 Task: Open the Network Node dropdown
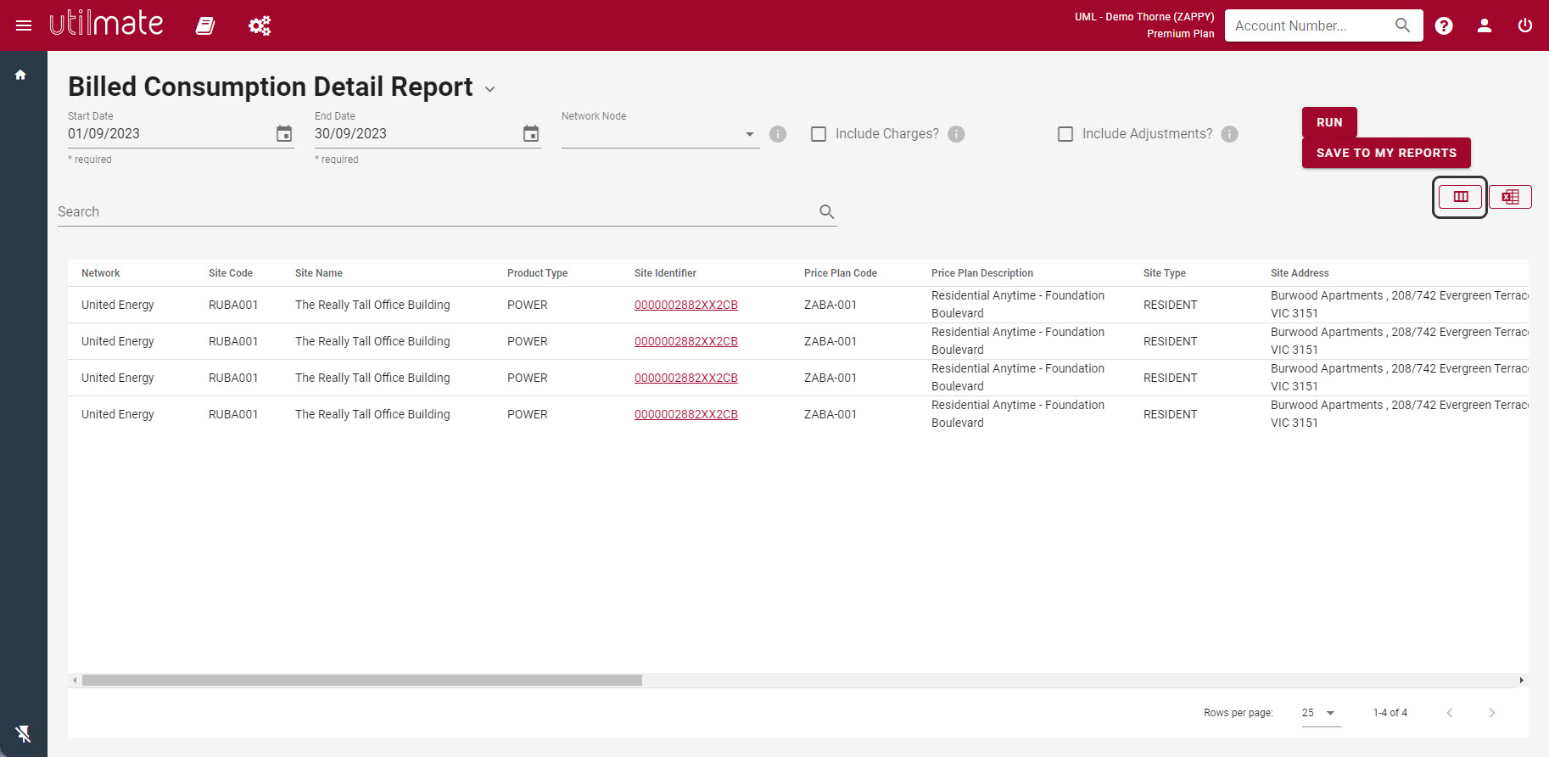point(660,134)
